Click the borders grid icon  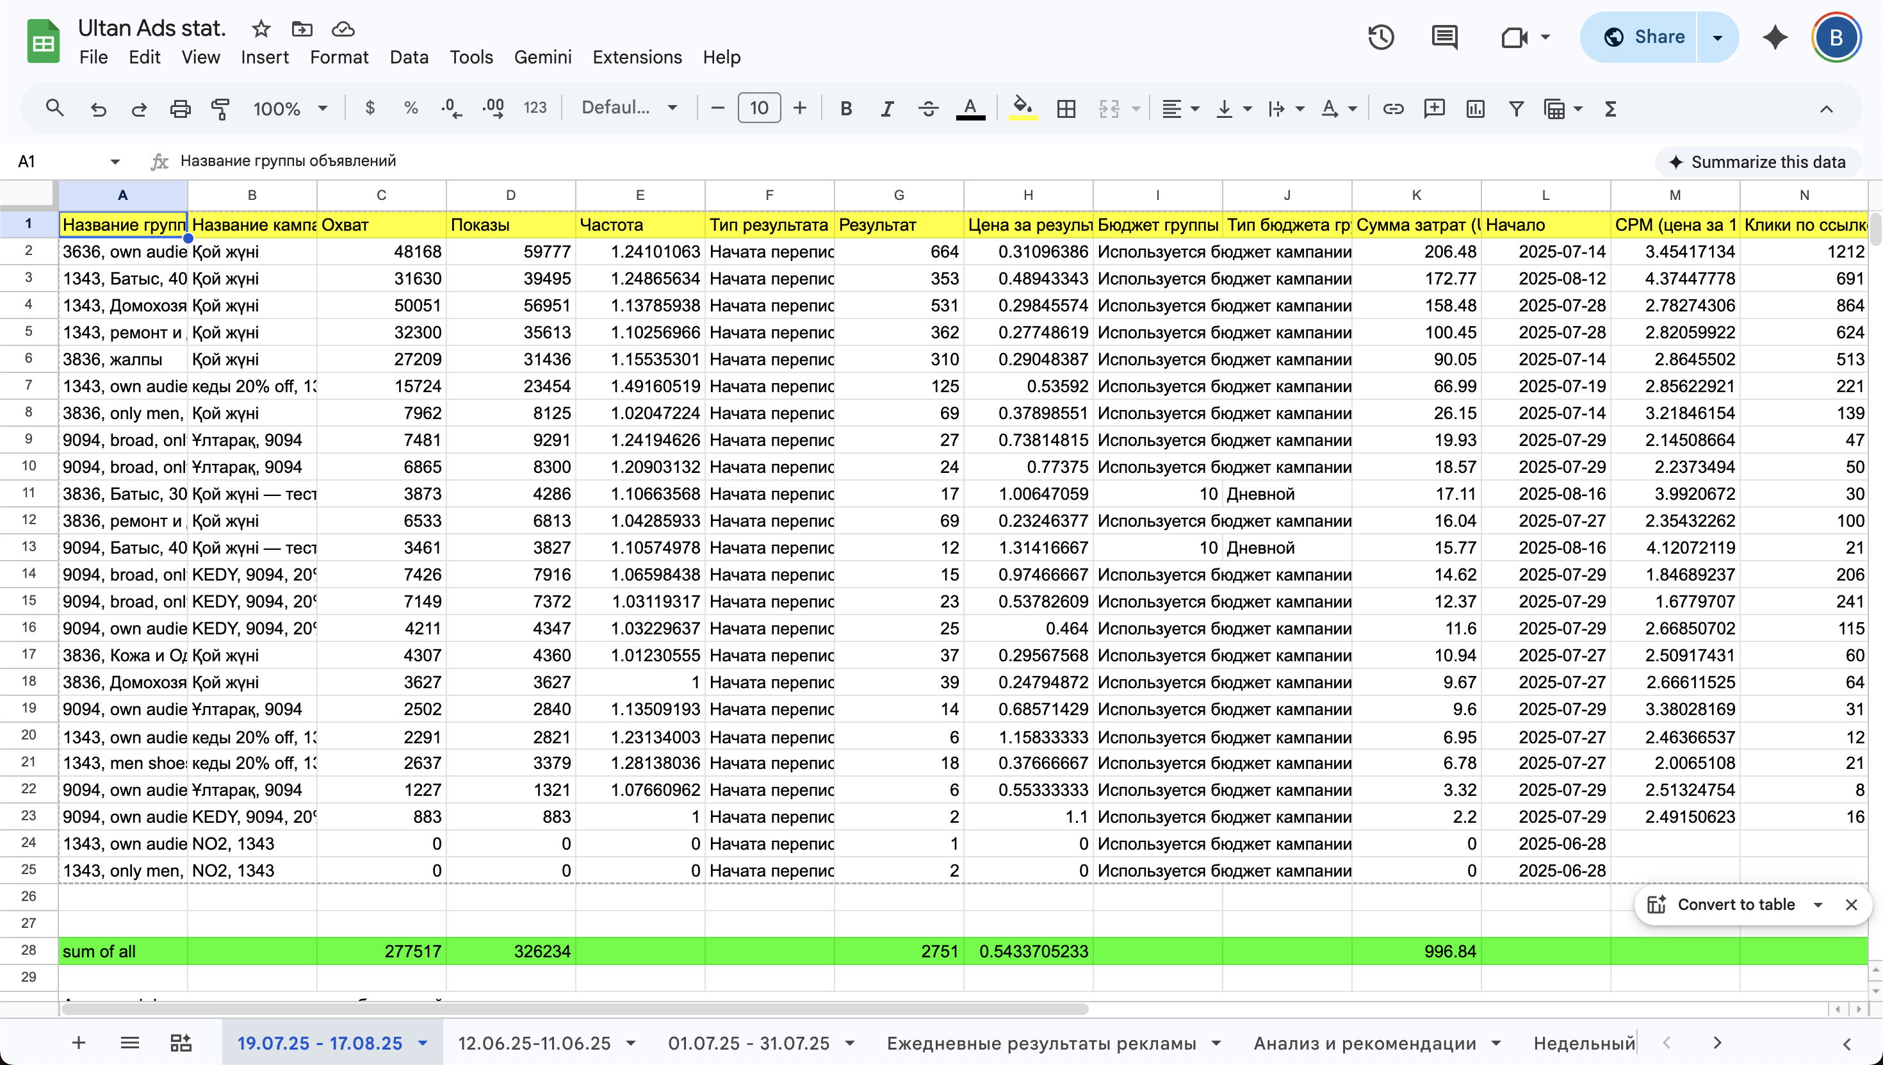coord(1066,109)
